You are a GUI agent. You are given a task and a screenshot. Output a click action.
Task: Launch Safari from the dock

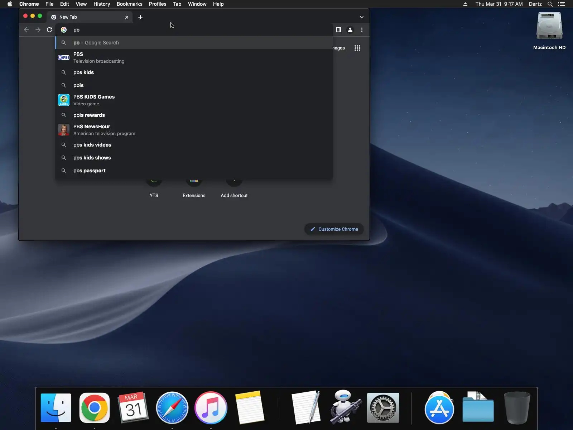pyautogui.click(x=172, y=408)
